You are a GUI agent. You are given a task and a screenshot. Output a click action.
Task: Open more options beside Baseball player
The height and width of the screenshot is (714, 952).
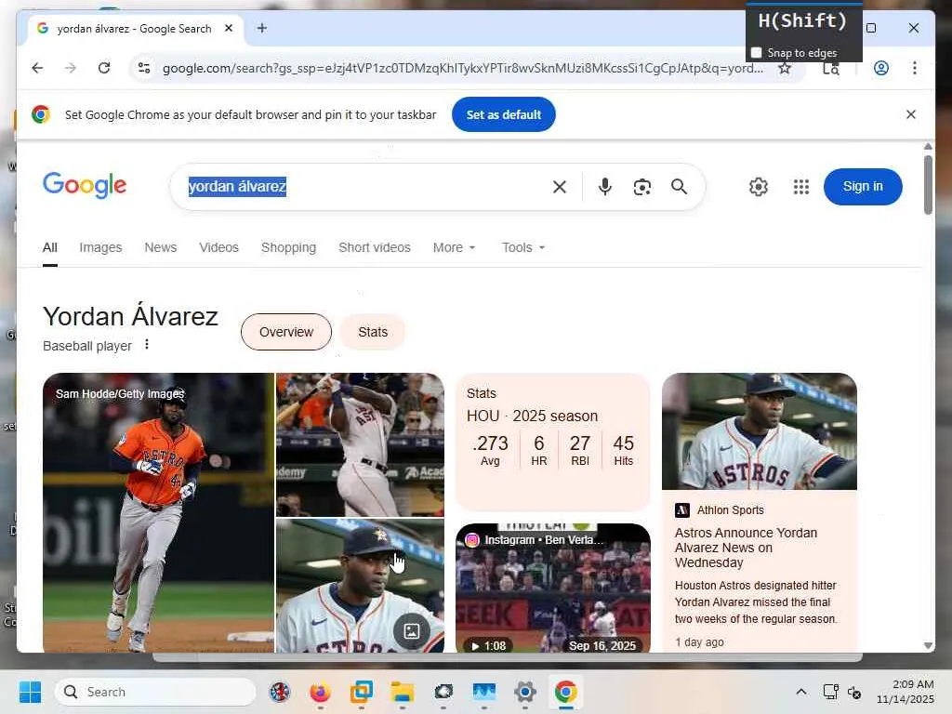pos(146,345)
